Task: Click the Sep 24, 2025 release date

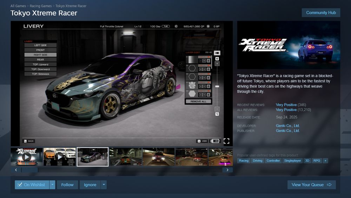Action: (286, 117)
